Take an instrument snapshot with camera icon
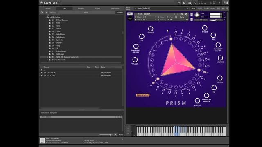 coord(182,14)
